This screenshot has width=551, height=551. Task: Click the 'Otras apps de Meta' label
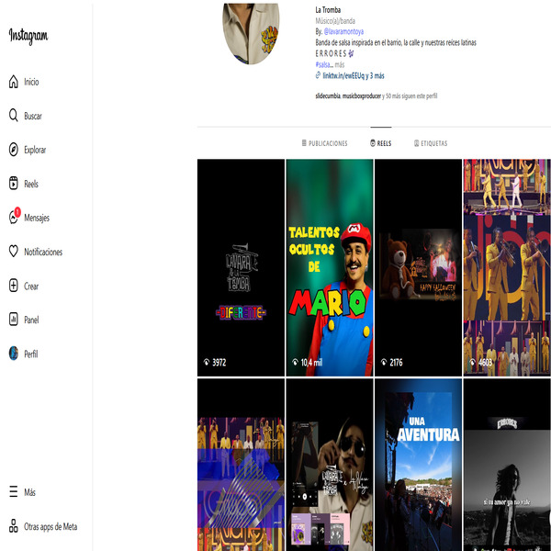(x=51, y=526)
